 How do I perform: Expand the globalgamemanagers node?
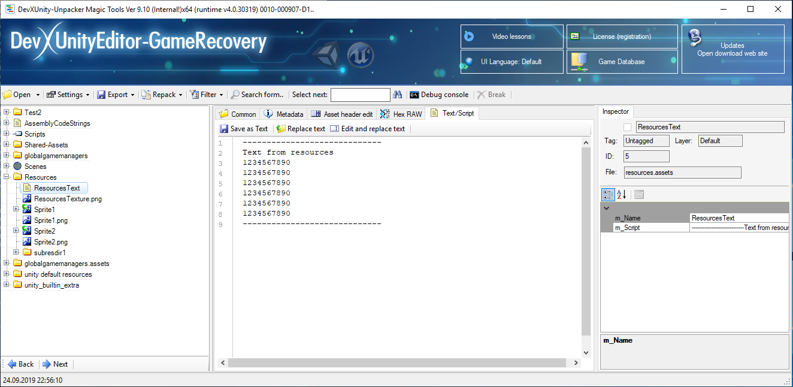7,155
